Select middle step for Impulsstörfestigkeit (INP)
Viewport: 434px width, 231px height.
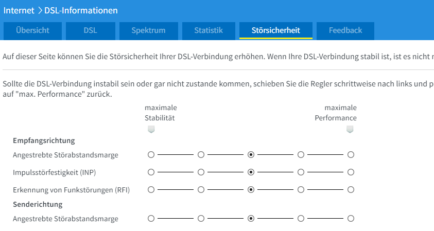coord(251,172)
